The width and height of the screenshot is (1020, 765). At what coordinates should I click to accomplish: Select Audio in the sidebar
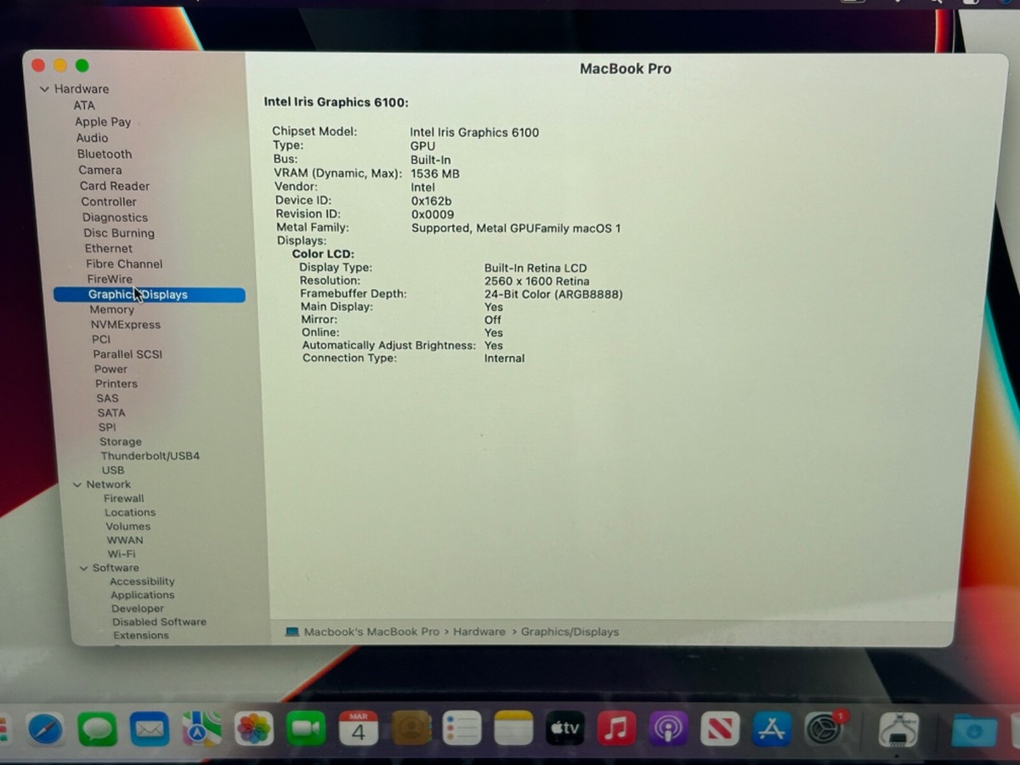92,138
